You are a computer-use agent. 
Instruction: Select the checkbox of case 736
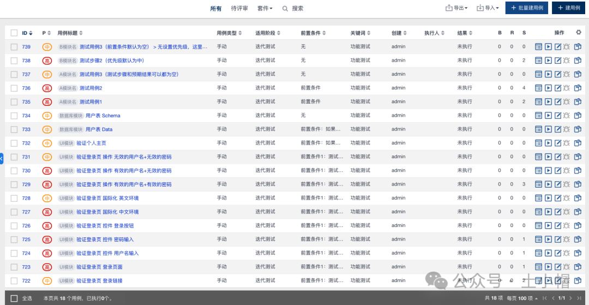pyautogui.click(x=14, y=88)
